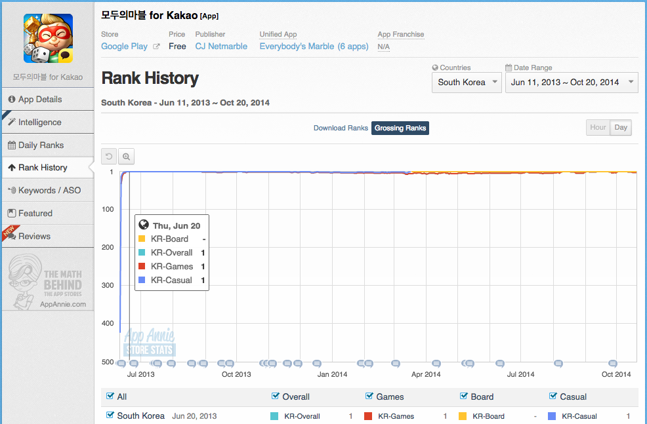This screenshot has height=424, width=647.
Task: Open the Reviews section
Action: [48, 236]
